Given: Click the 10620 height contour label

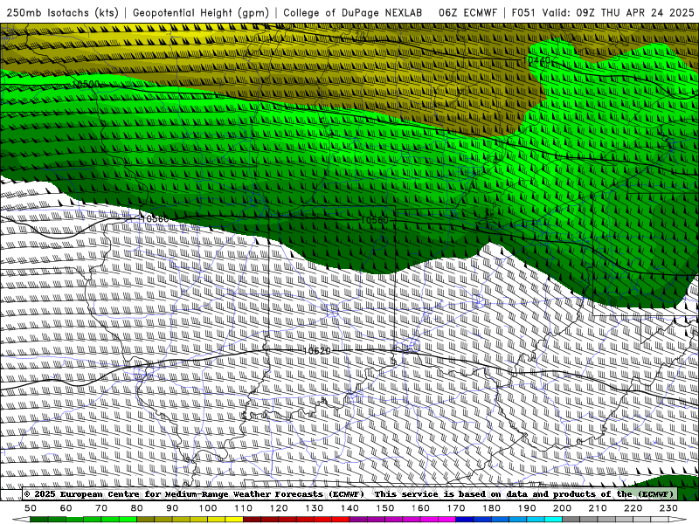Looking at the screenshot, I should pos(316,351).
